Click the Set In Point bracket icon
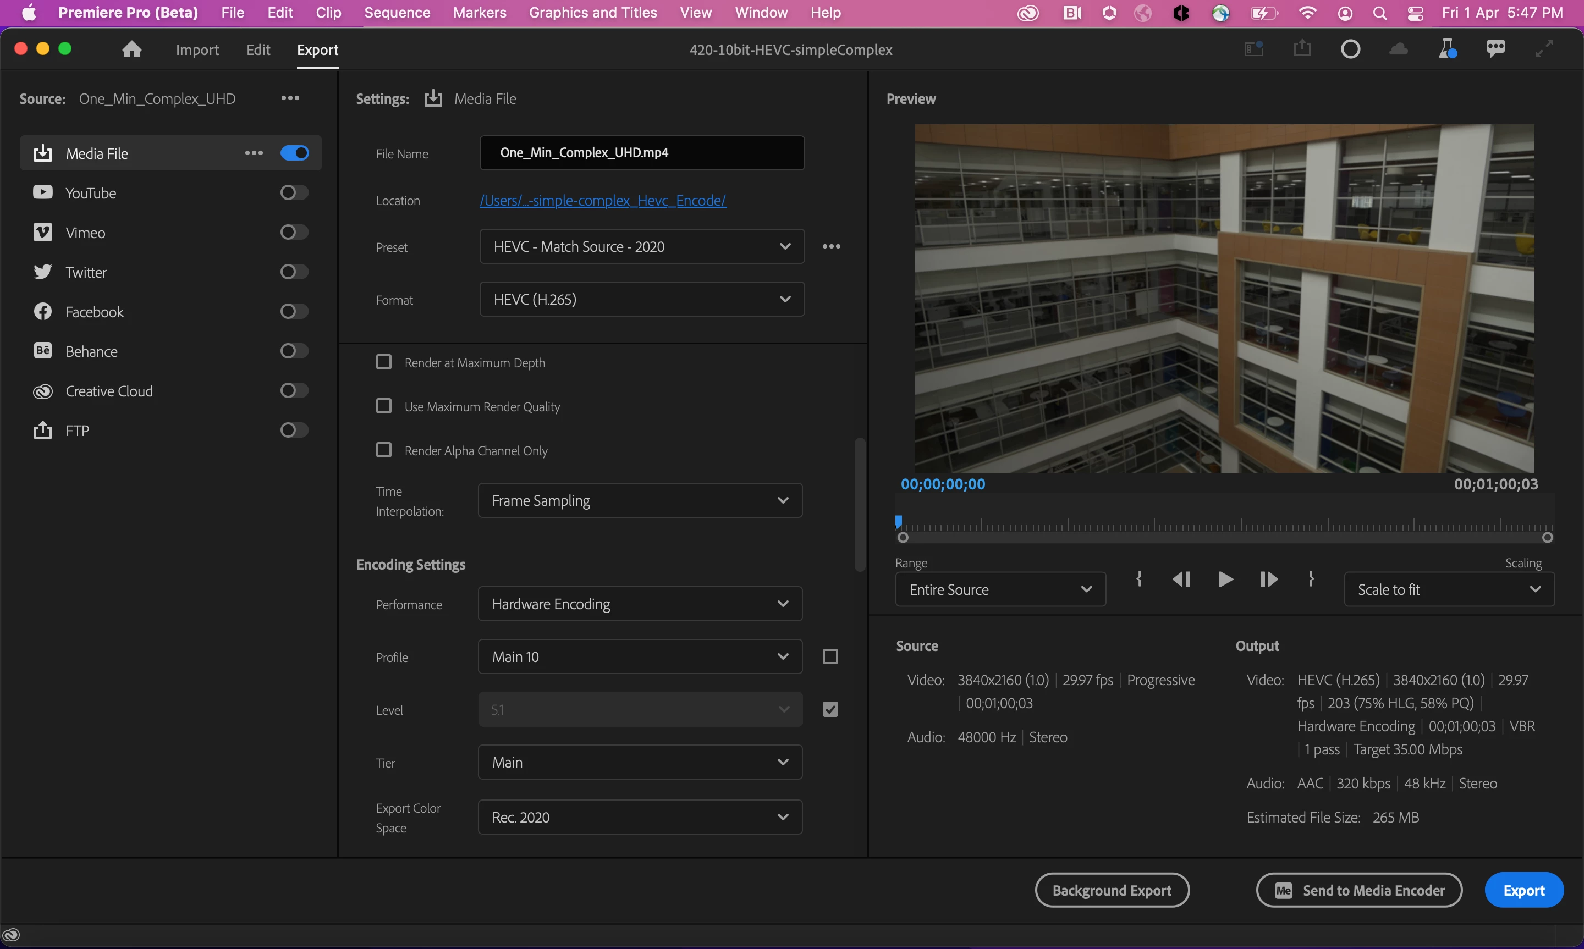The width and height of the screenshot is (1584, 949). [1139, 580]
